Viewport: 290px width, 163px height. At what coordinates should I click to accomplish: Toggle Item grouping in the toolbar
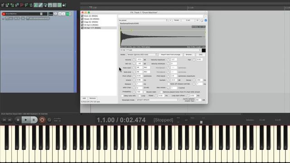pos(40,5)
